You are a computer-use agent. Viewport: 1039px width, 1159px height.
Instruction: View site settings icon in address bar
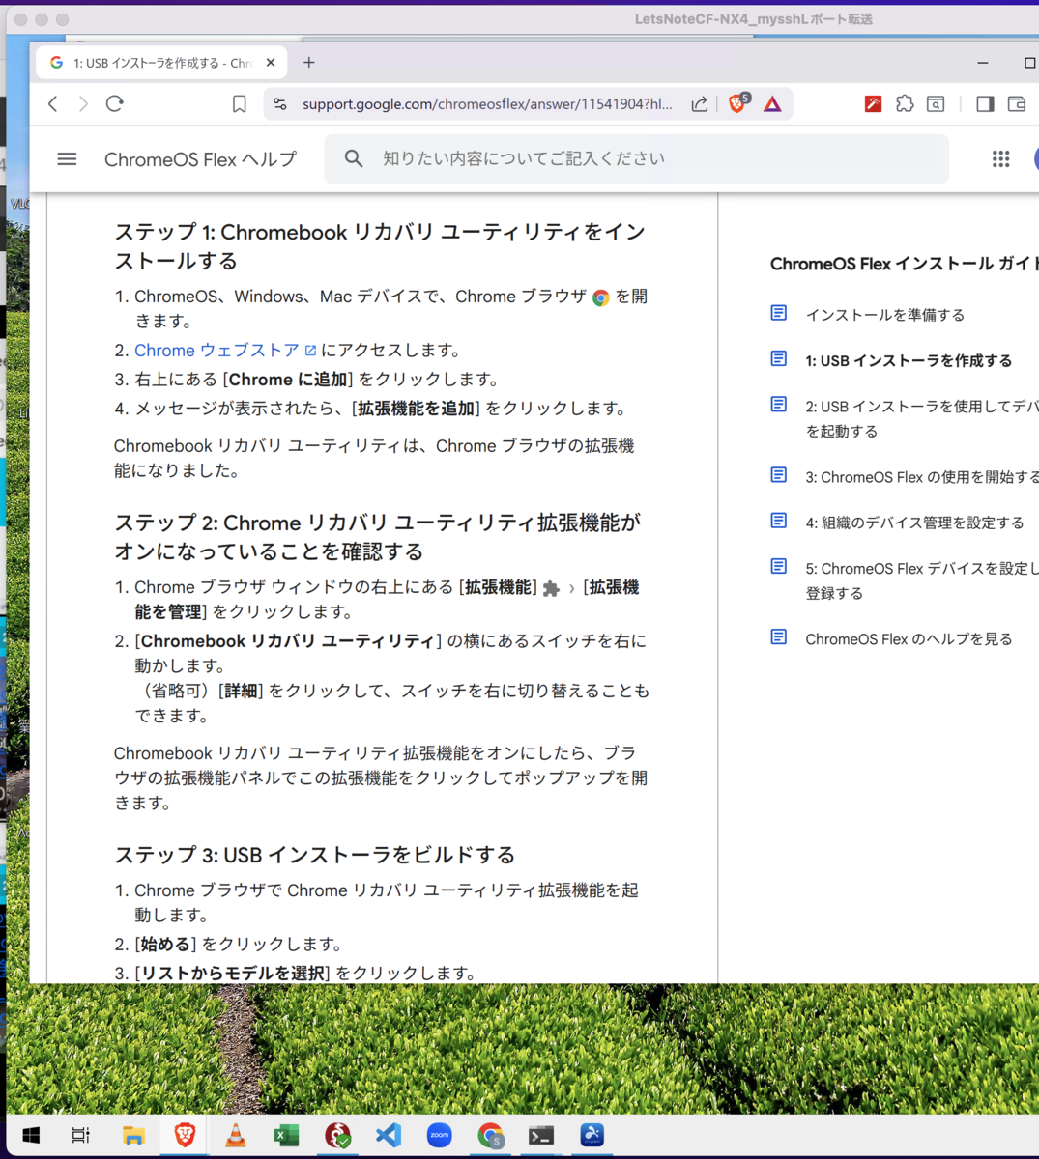coord(280,103)
